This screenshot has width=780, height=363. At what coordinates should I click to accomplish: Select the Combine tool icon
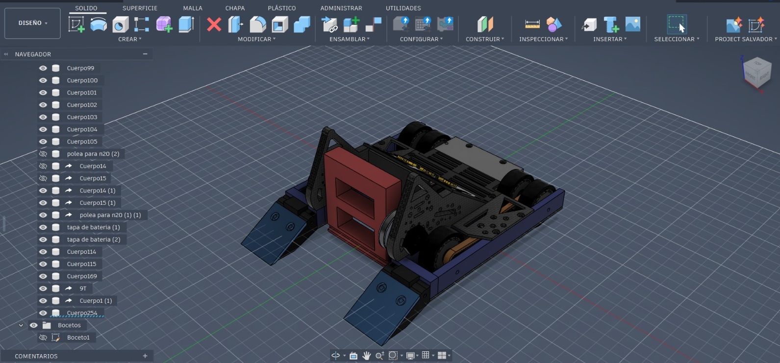(302, 24)
